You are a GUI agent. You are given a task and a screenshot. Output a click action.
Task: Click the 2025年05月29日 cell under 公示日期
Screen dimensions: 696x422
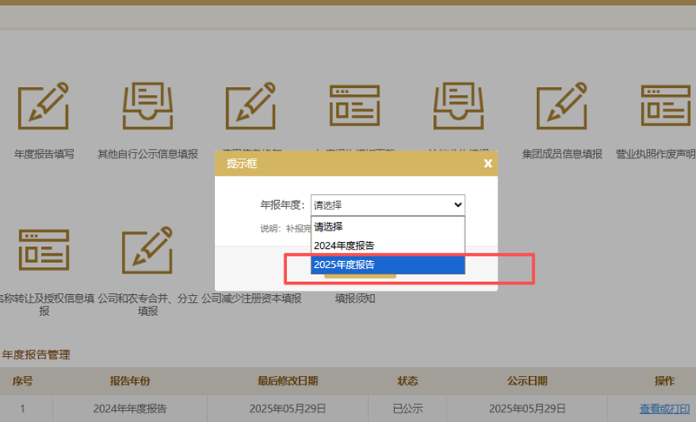click(x=527, y=408)
